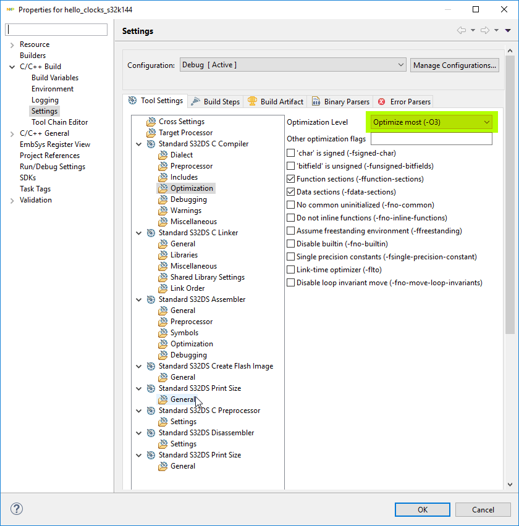
Task: Expand the Resource tree node
Action: point(12,44)
